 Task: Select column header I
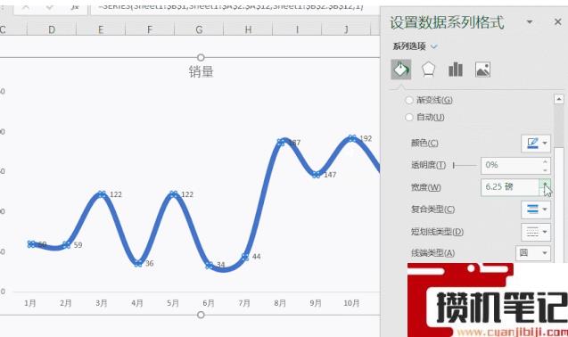point(297,29)
